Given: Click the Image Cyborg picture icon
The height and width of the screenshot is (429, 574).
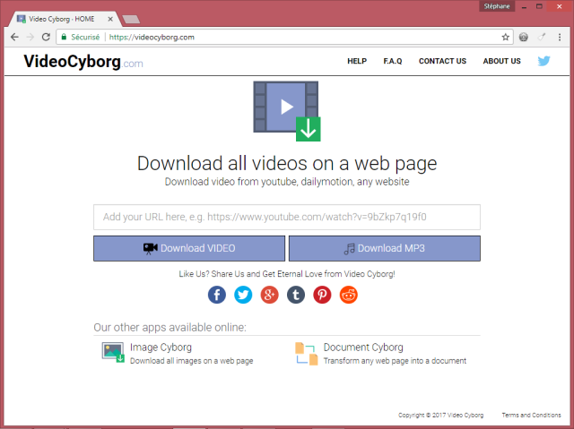Looking at the screenshot, I should [x=113, y=352].
